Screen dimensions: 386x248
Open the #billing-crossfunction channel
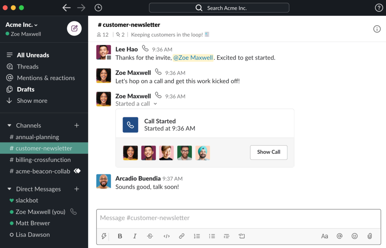tap(43, 160)
